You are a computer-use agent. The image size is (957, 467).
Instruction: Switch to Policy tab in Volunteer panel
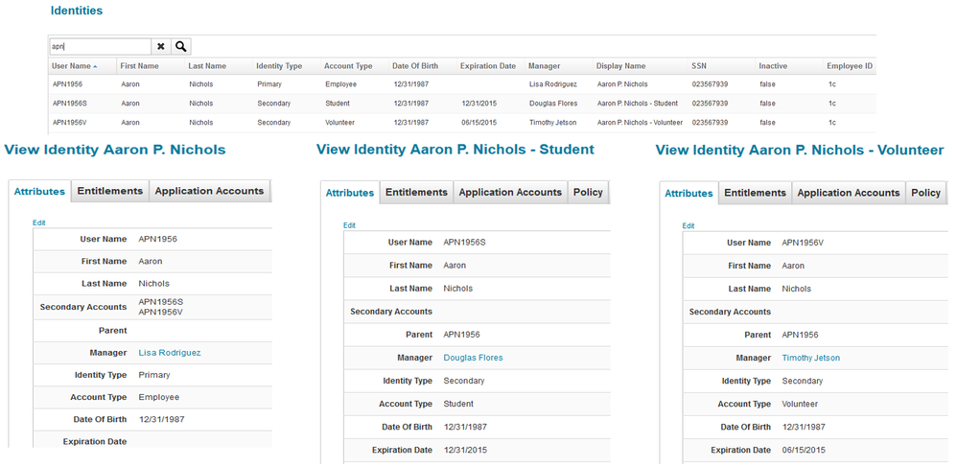(925, 193)
